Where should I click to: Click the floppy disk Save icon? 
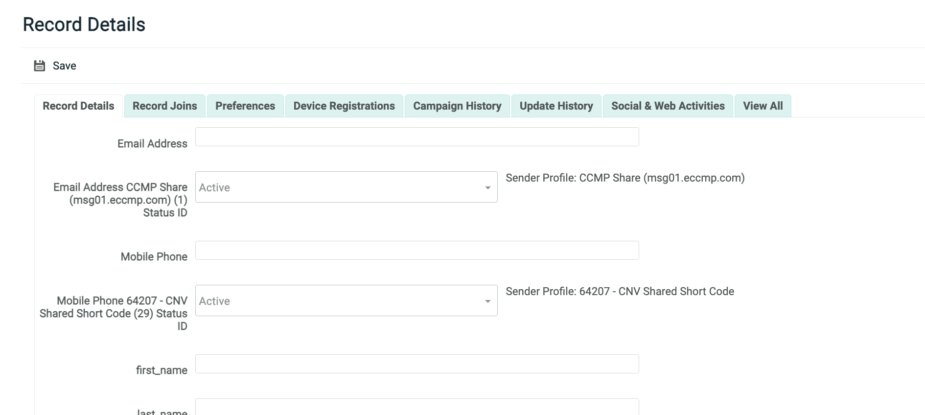tap(39, 66)
